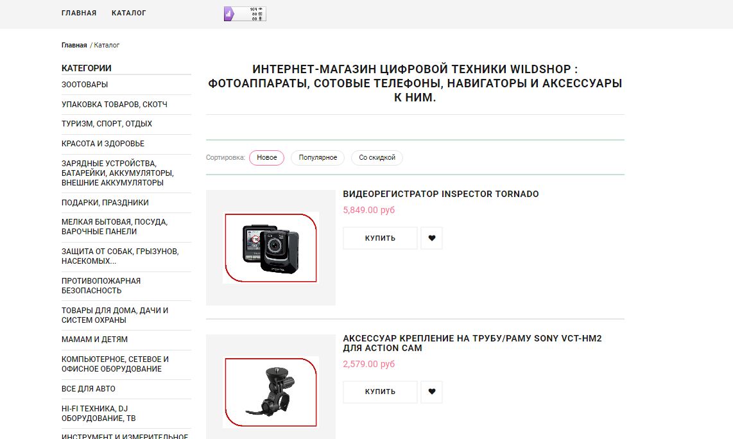Open ПОДАРКИ, ПРАЗДНИКИ category

tap(105, 202)
